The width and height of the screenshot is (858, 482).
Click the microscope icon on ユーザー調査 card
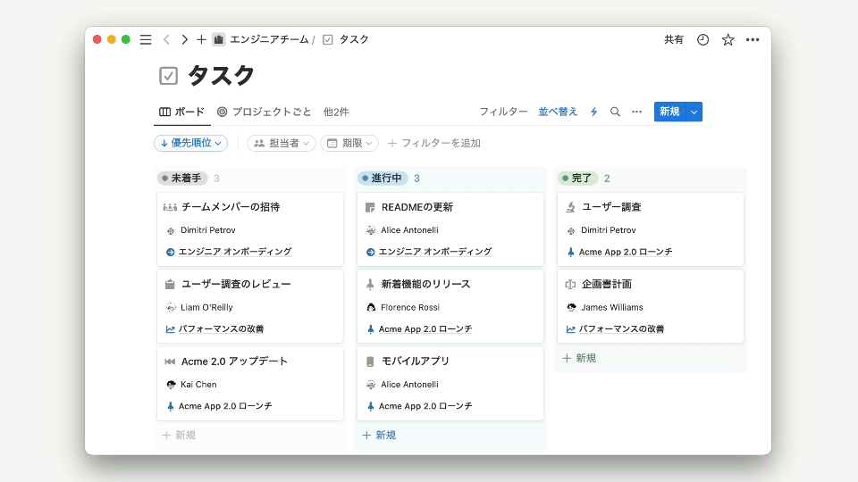coord(571,207)
